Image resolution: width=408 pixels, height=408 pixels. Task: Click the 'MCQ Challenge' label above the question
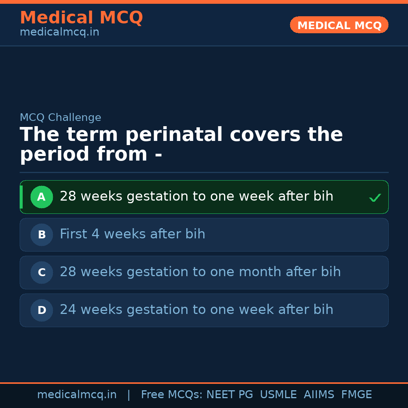[60, 117]
